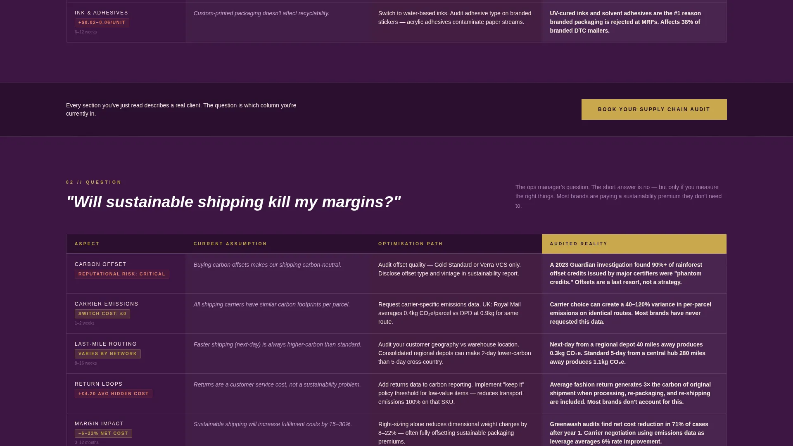Click the +$0.02–0.06/unit badge

[x=102, y=23]
